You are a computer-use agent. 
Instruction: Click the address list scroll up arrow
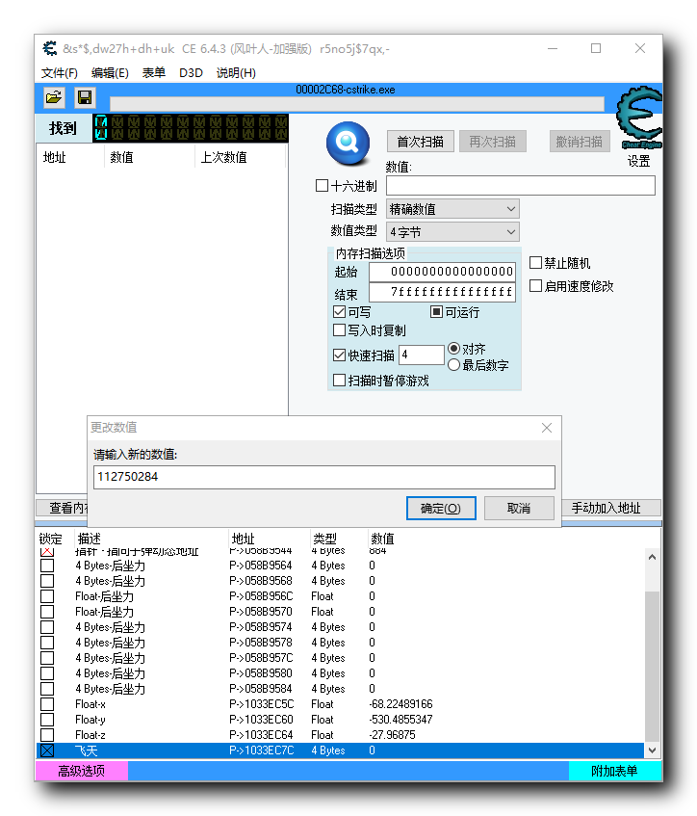tap(653, 557)
